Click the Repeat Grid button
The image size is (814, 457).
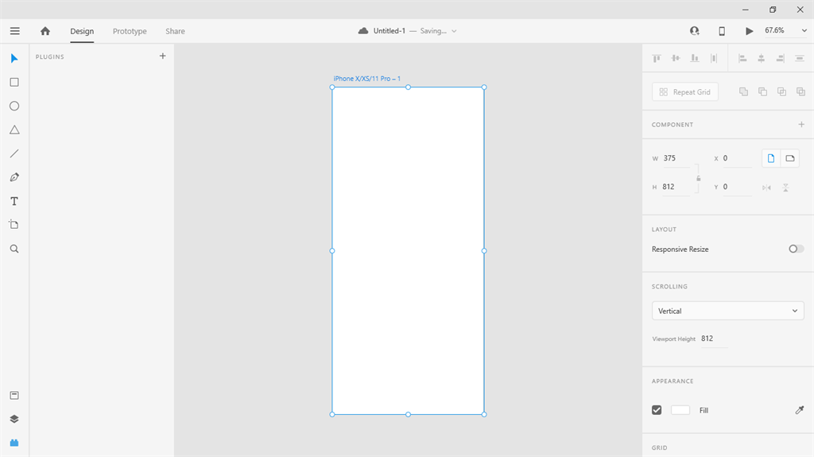[685, 92]
